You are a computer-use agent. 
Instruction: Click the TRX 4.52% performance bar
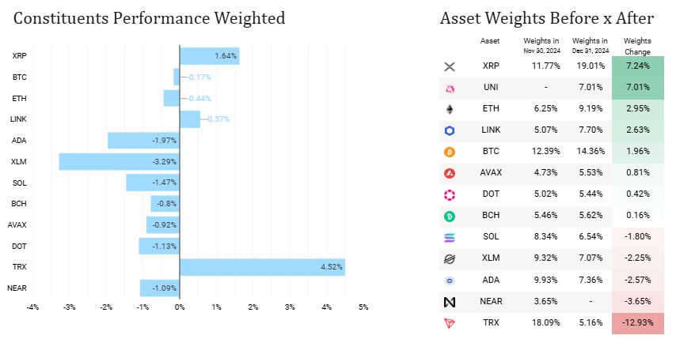pos(262,267)
